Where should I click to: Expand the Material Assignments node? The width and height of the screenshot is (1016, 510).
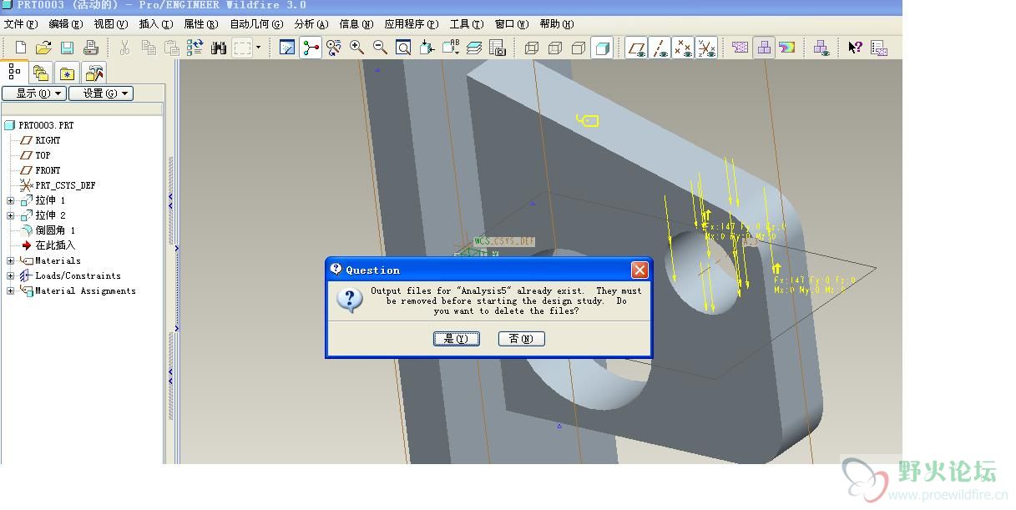point(10,290)
